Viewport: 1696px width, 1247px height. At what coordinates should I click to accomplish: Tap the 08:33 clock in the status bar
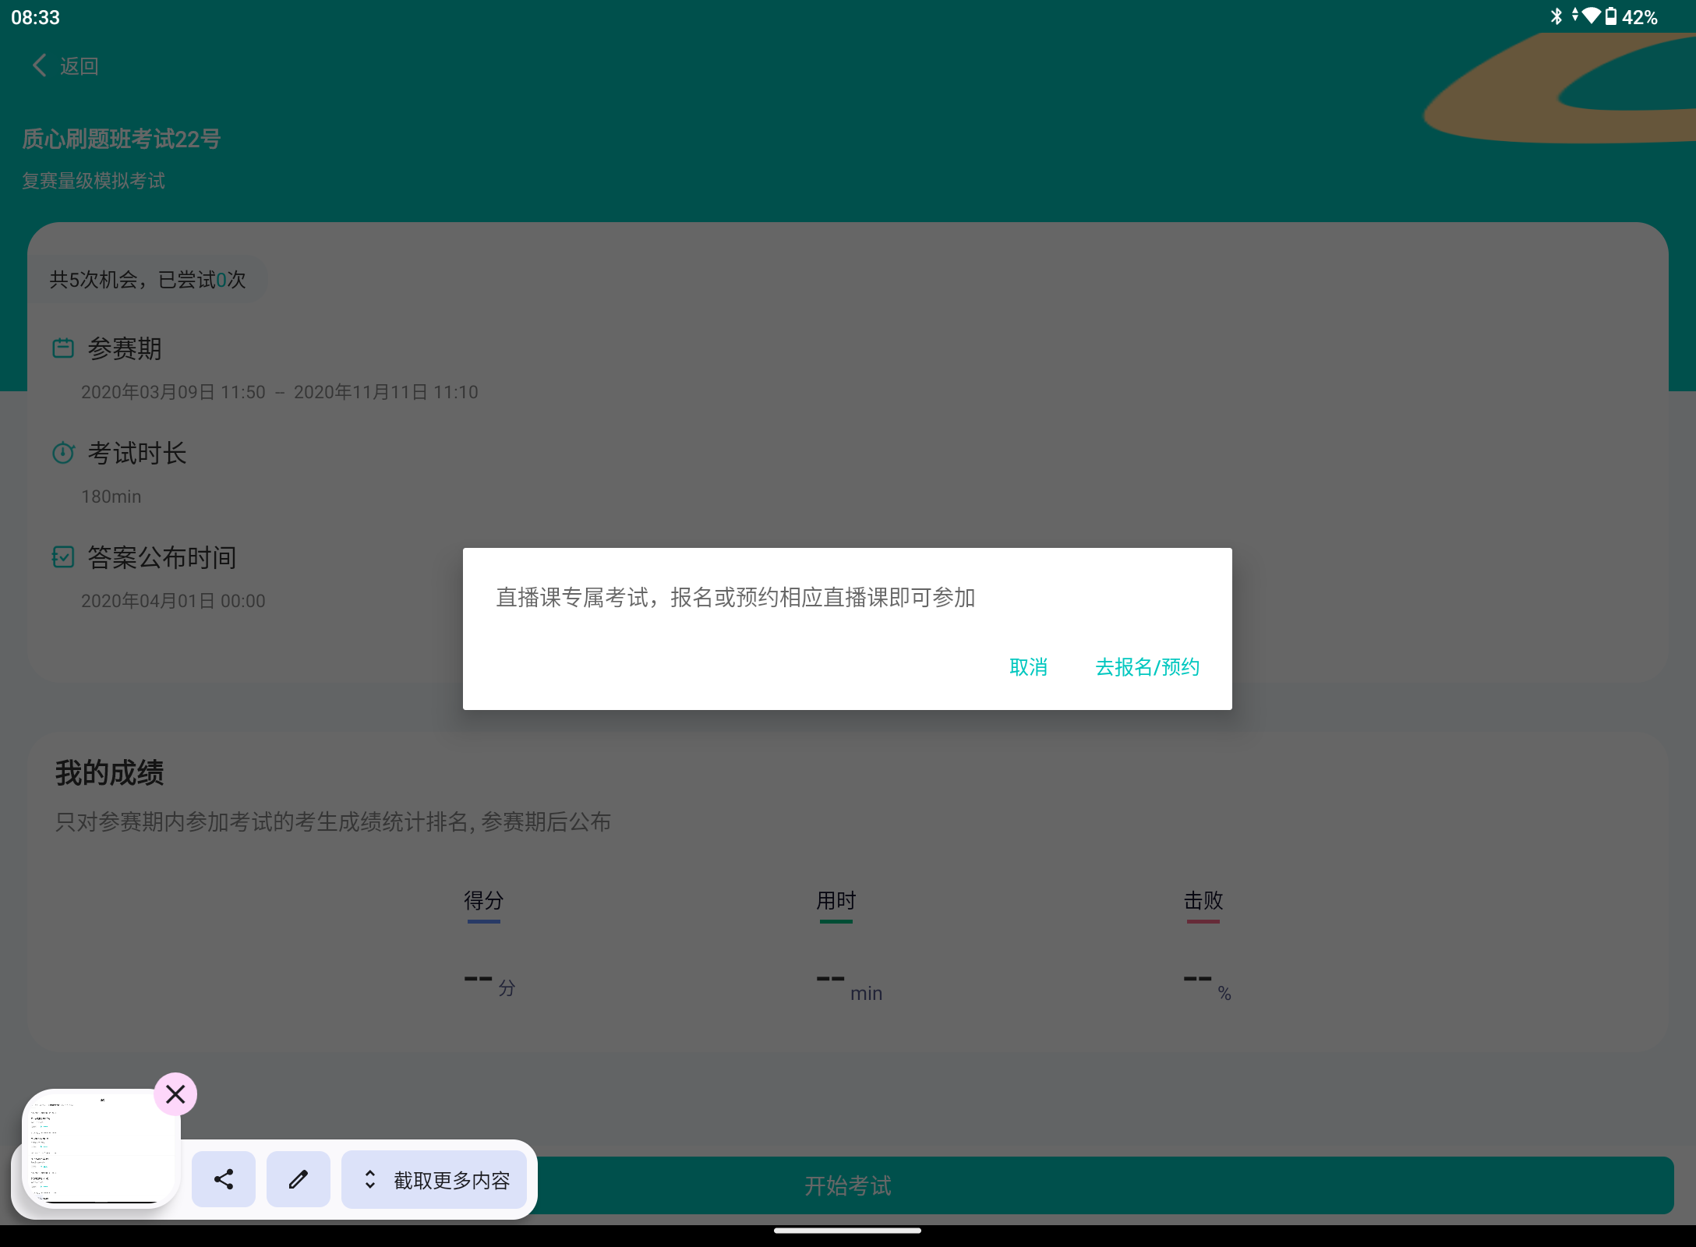point(35,17)
